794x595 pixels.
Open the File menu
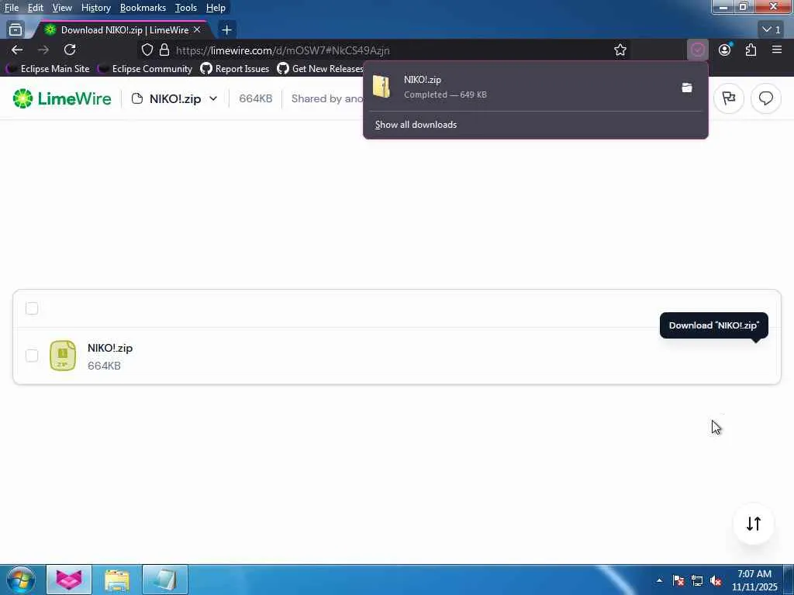pyautogui.click(x=12, y=8)
